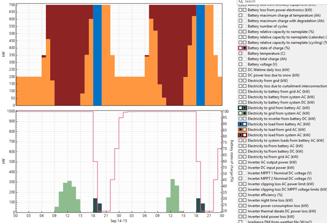Uncheck green Electricity to grid from system AC

pyautogui.click(x=245, y=113)
